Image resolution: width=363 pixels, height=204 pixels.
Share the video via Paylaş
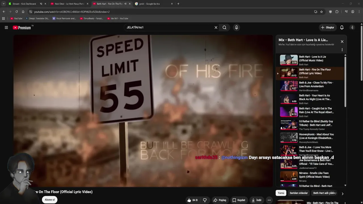(x=220, y=200)
